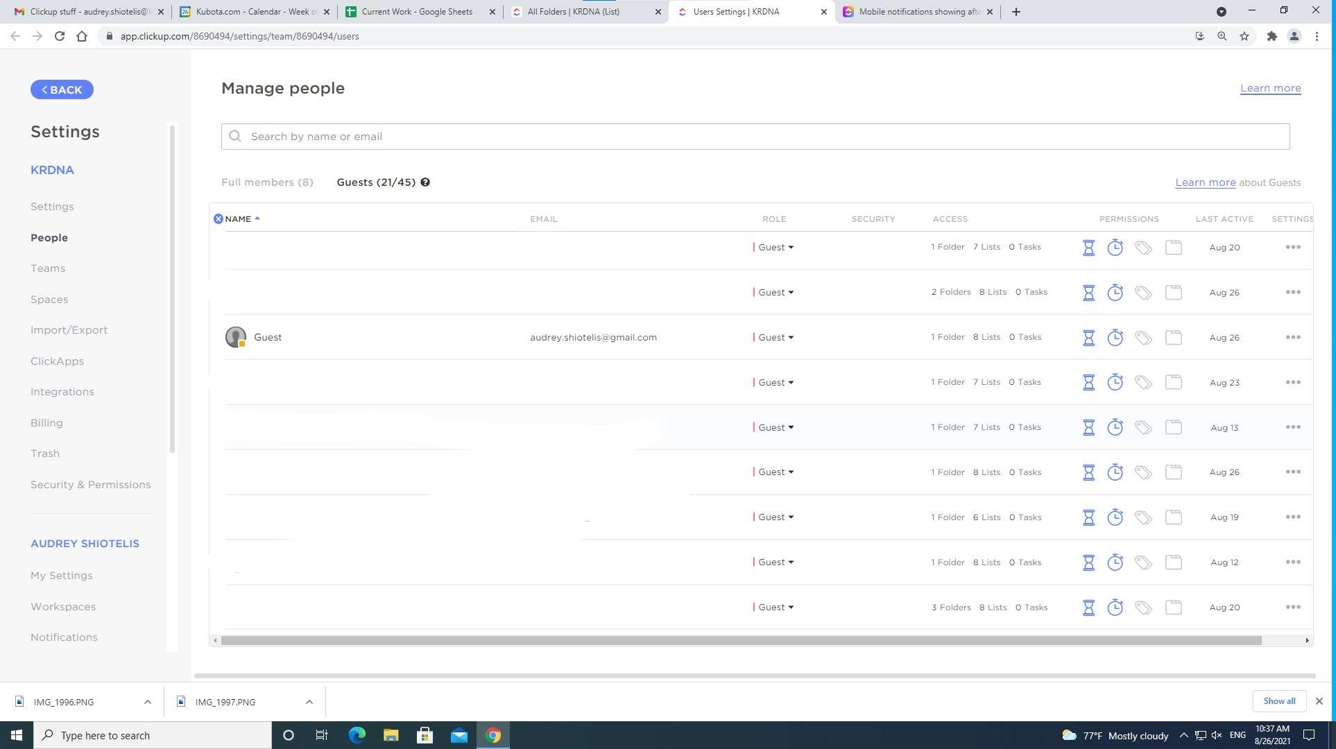
Task: Switch to the Full members (8) tab
Action: (x=267, y=182)
